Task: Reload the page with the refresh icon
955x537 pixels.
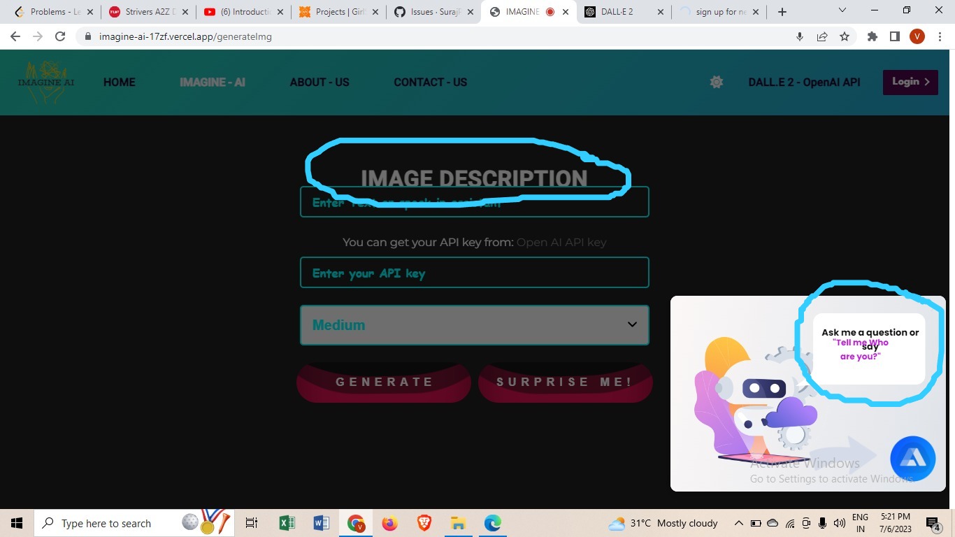Action: [x=59, y=36]
